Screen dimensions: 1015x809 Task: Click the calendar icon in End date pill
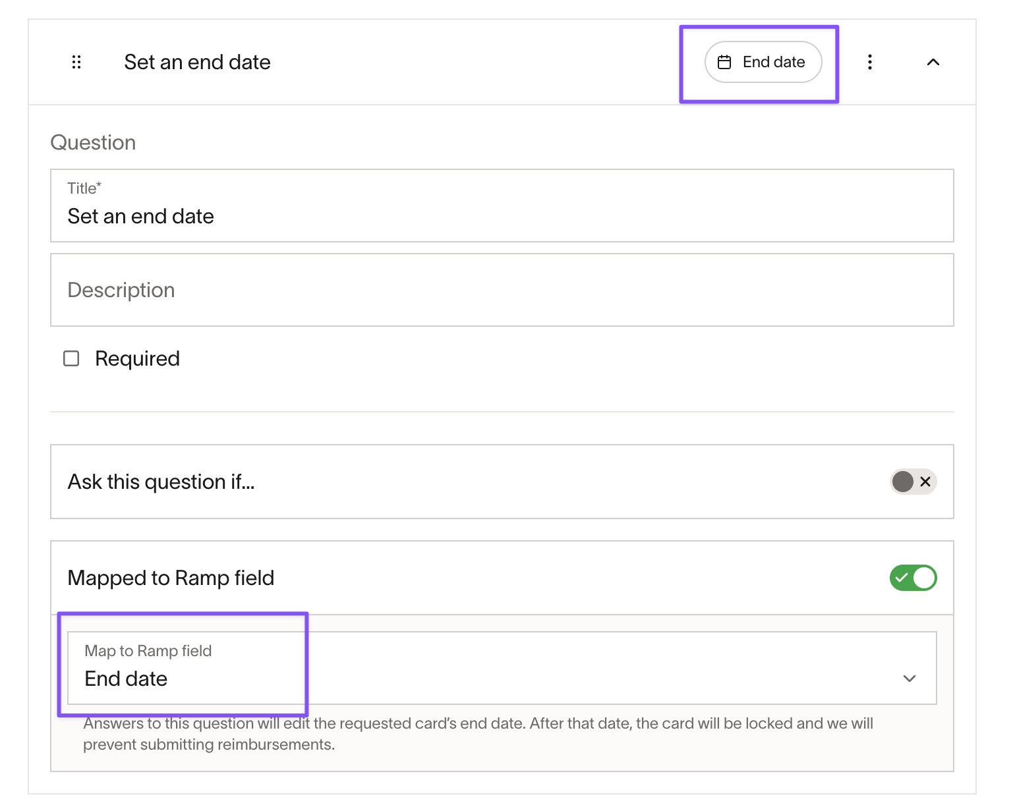point(724,62)
